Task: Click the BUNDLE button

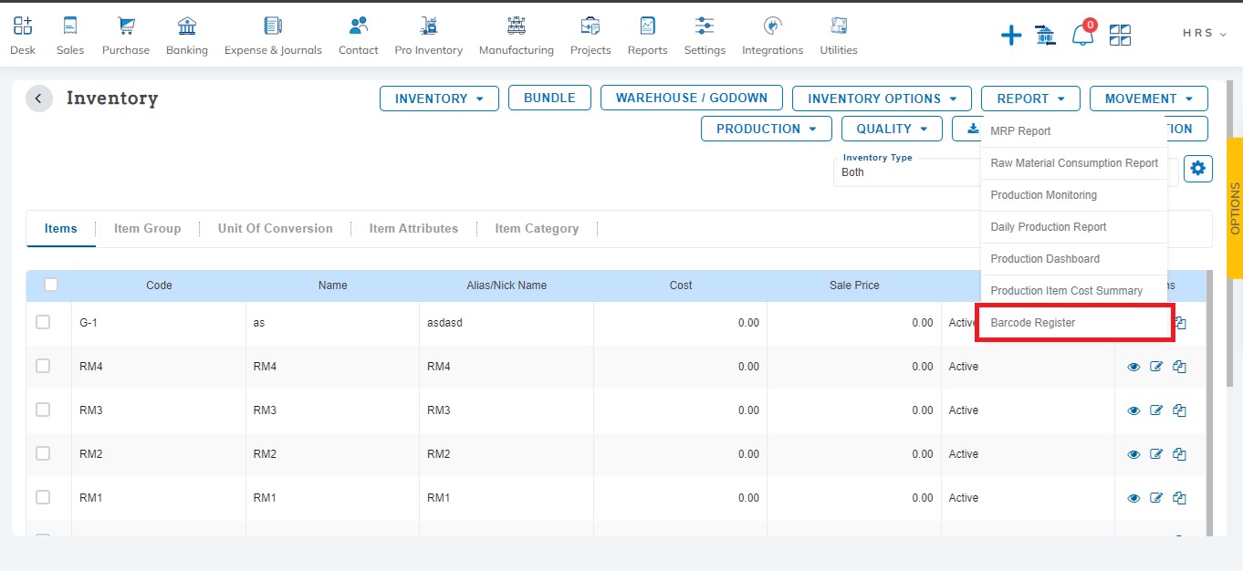Action: click(x=549, y=98)
